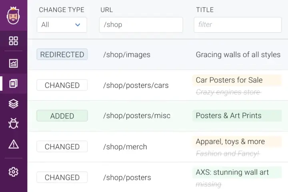Open the dashboard grid icon

click(14, 41)
